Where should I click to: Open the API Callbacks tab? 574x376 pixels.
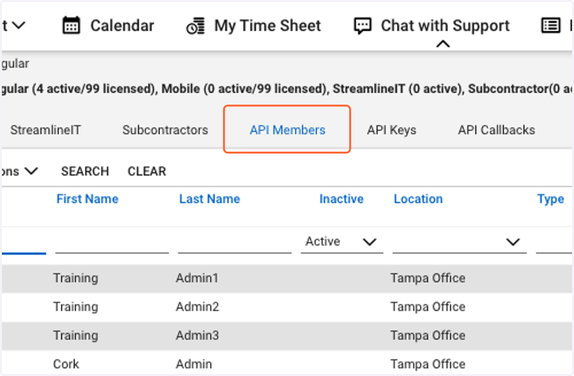(x=497, y=130)
